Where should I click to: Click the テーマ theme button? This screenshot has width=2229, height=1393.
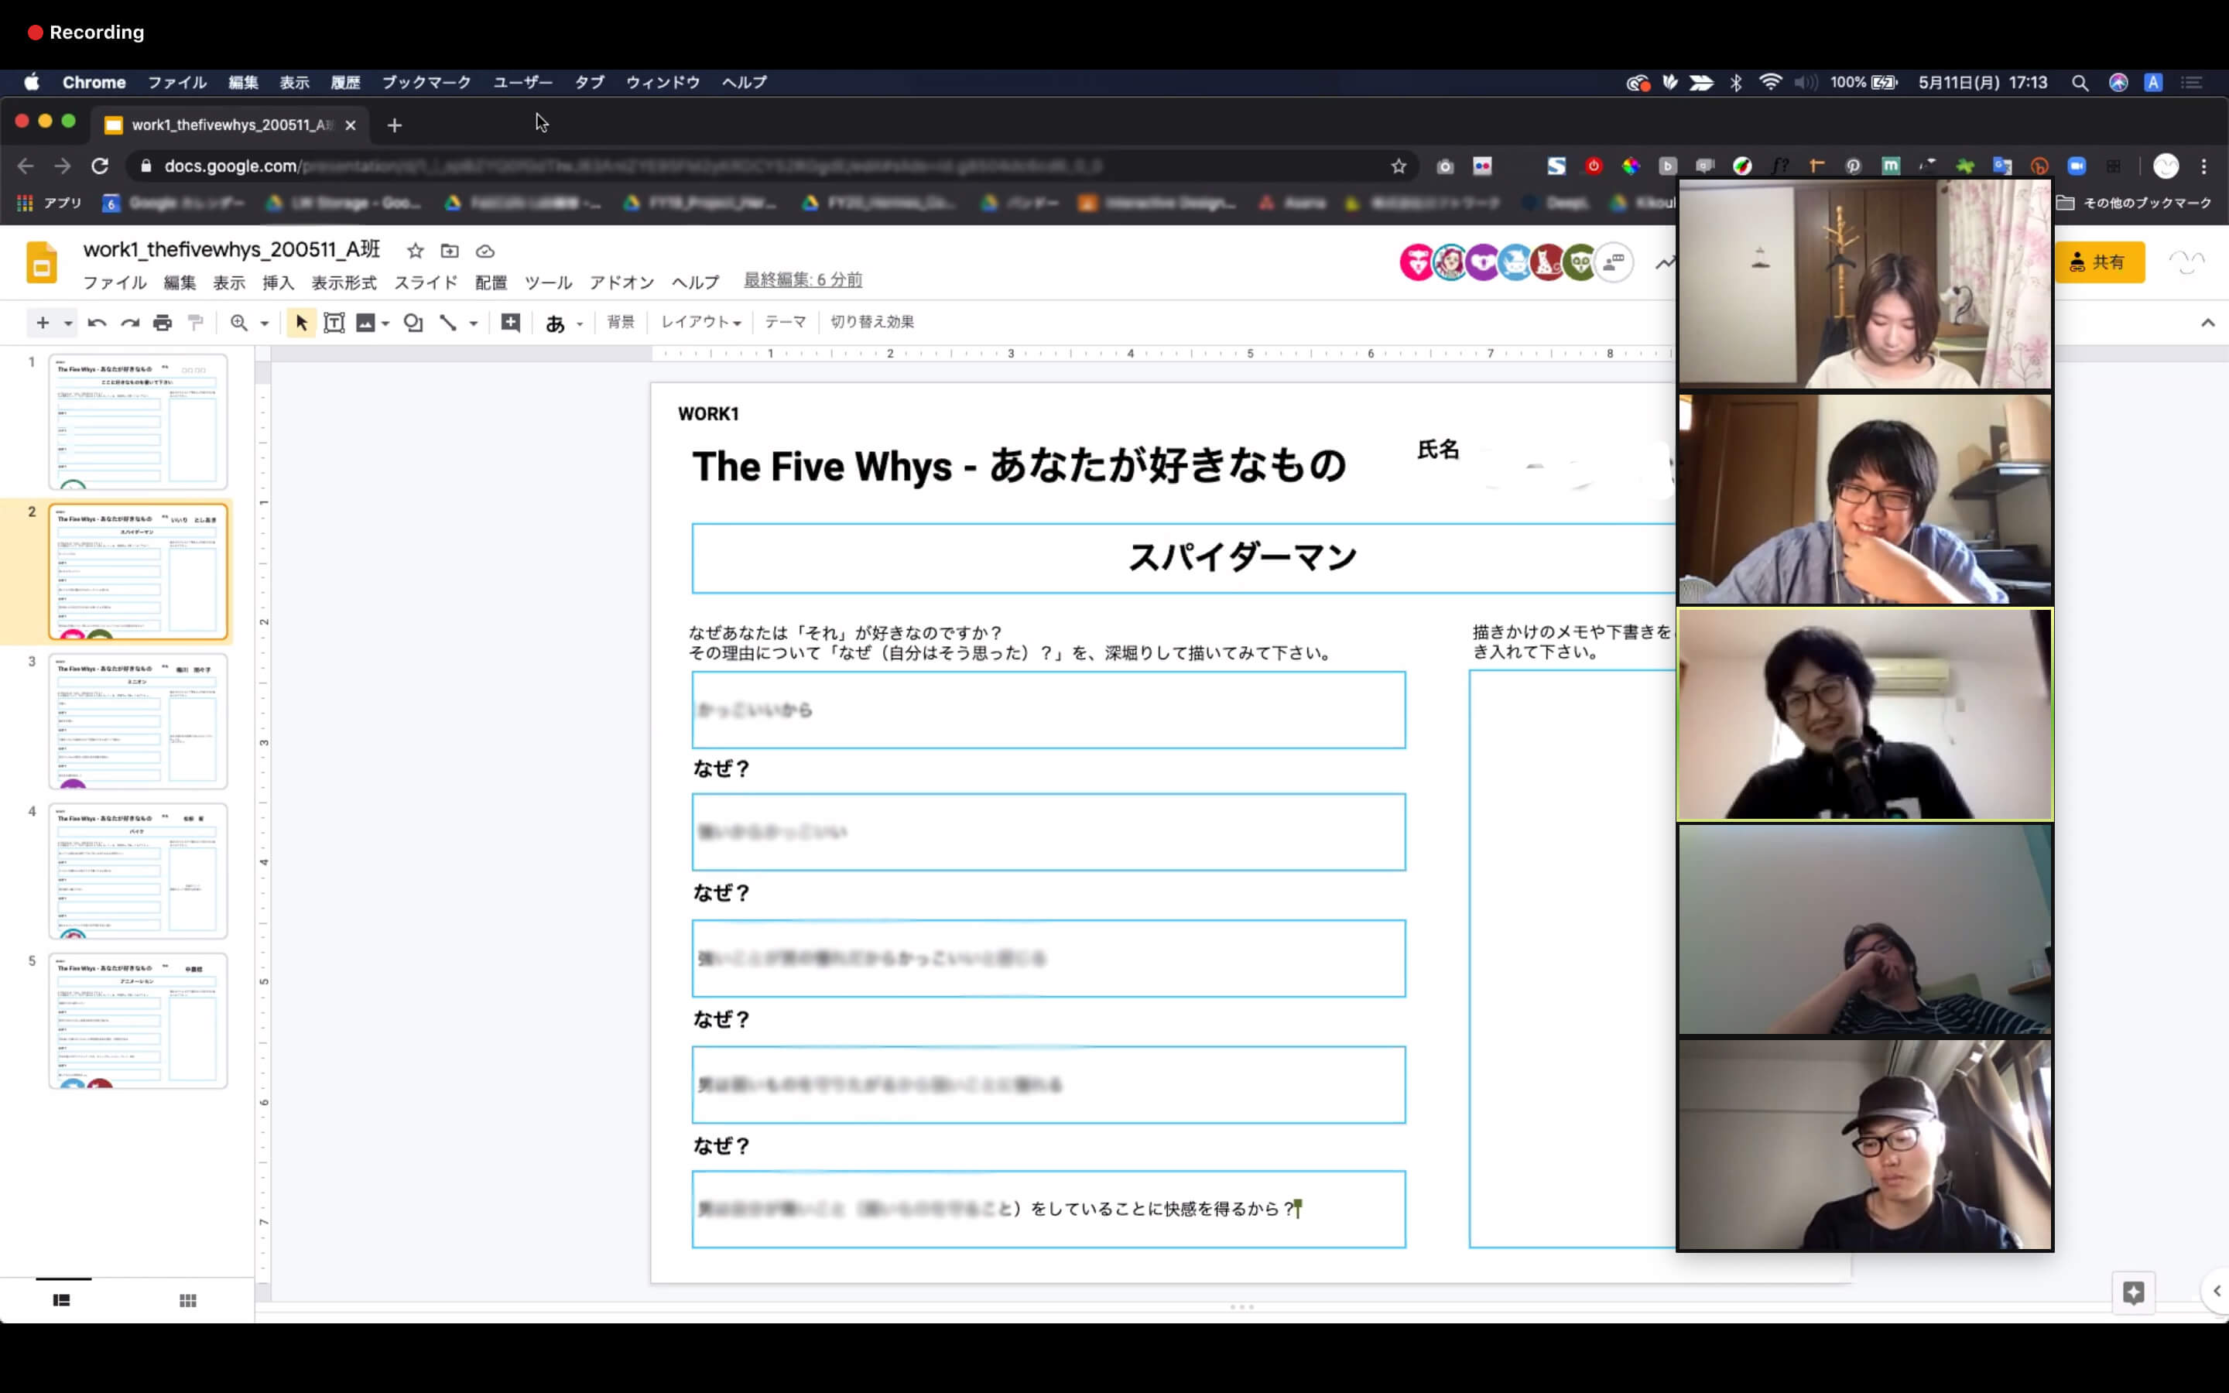[x=786, y=321]
